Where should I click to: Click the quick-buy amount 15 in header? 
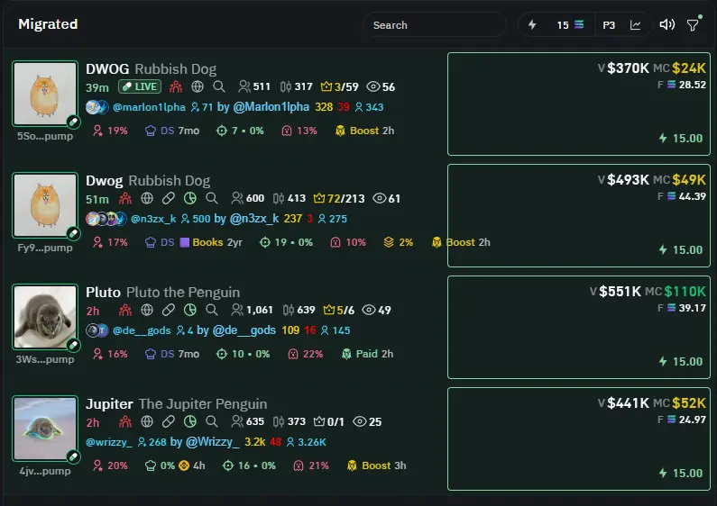pyautogui.click(x=563, y=25)
